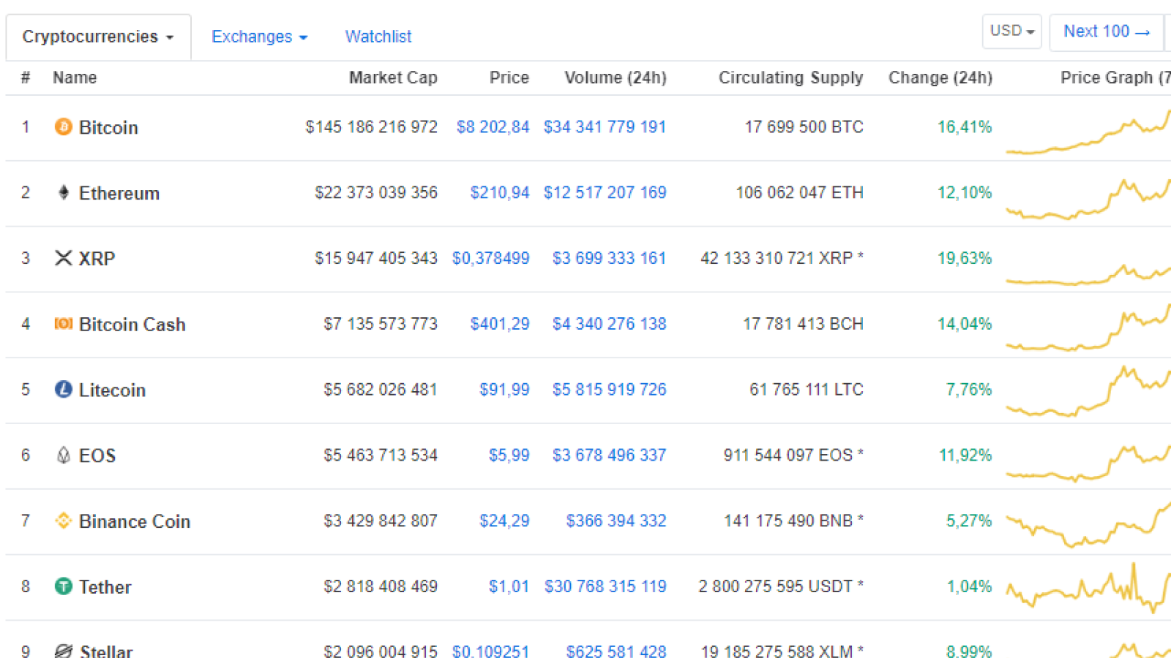Screen dimensions: 1171x658
Task: Open the Ethereum price graph thumbnail
Action: click(1088, 198)
